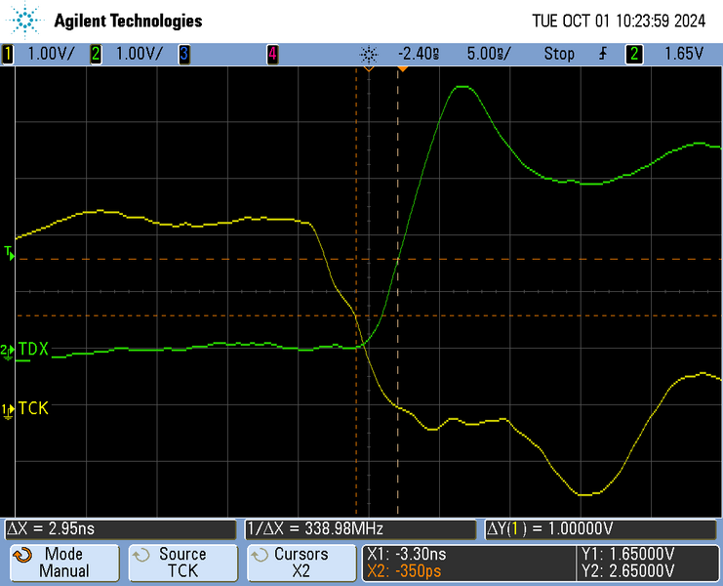Click the channel 1 indicator badge
This screenshot has height=586, width=723.
(x=8, y=54)
